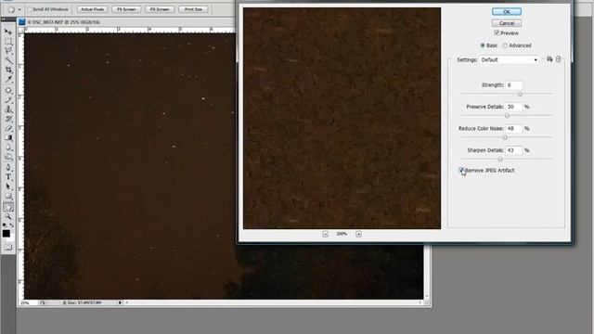Image resolution: width=594 pixels, height=334 pixels.
Task: Open the tool preset picker arrow
Action: point(19,10)
